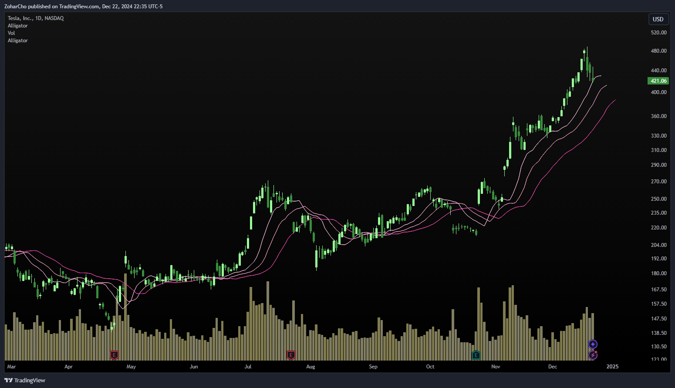Select the Vol indicator label
This screenshot has height=388, width=675.
click(x=11, y=33)
